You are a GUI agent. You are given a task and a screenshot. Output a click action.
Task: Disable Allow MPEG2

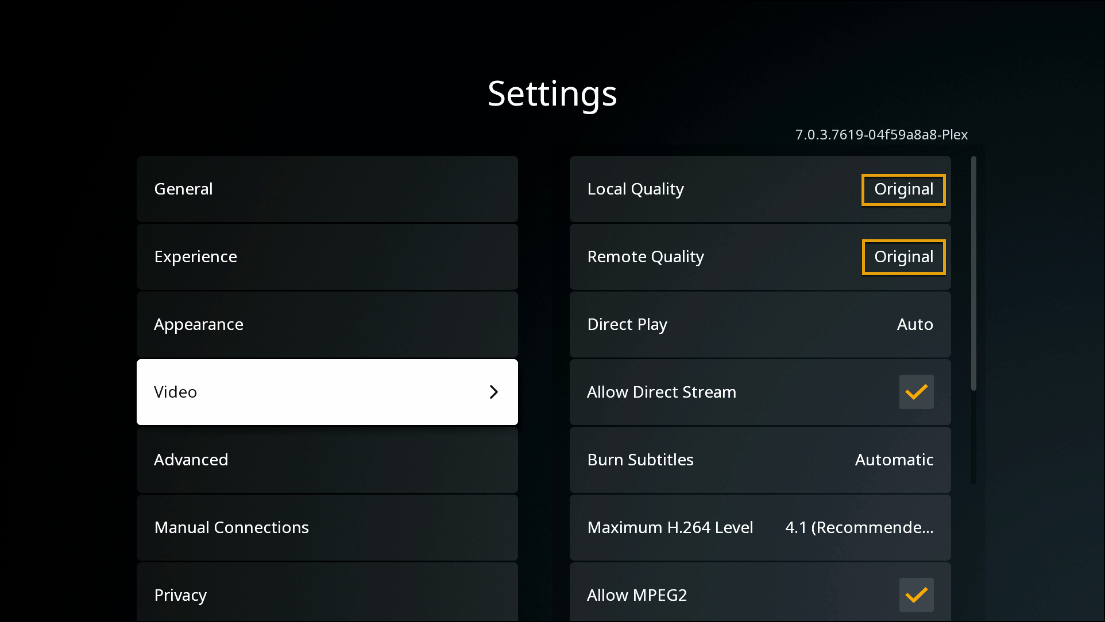916,595
